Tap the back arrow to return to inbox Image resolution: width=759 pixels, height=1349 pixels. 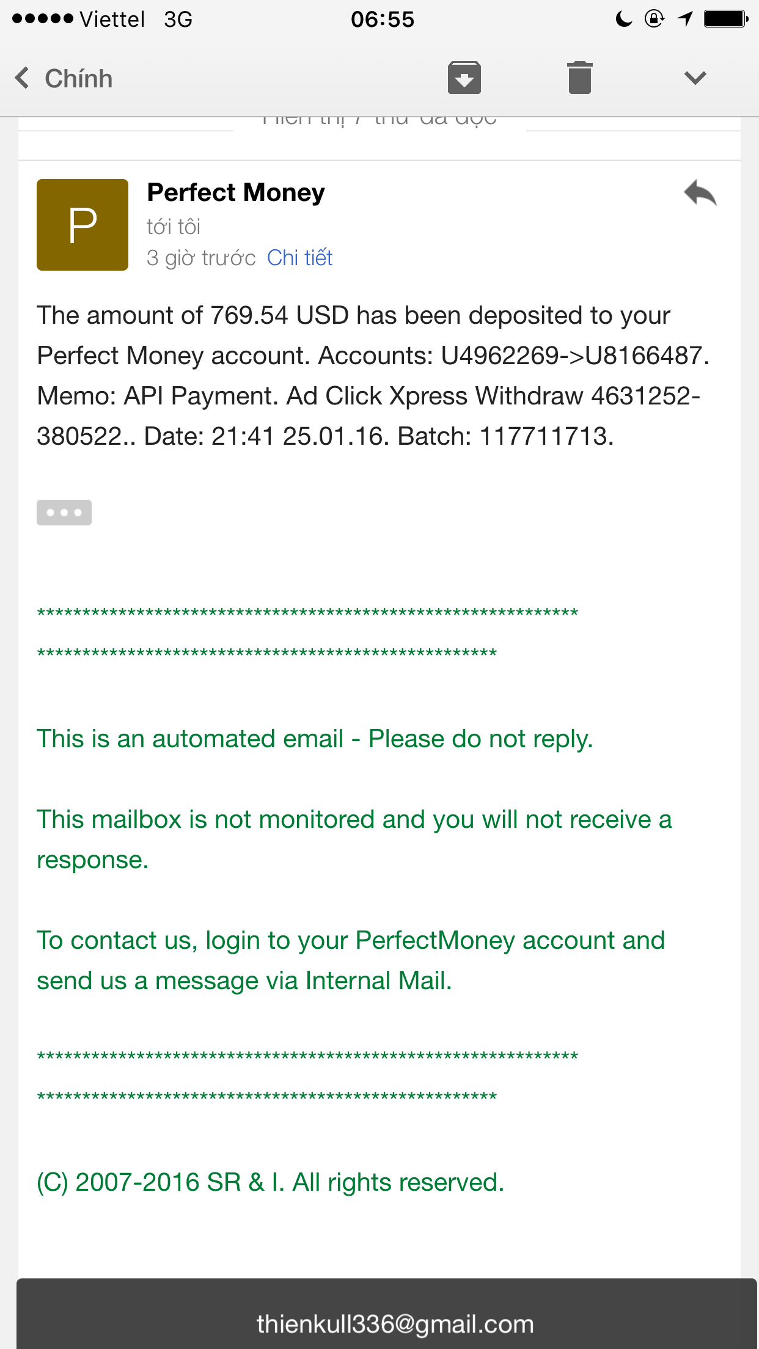[23, 78]
